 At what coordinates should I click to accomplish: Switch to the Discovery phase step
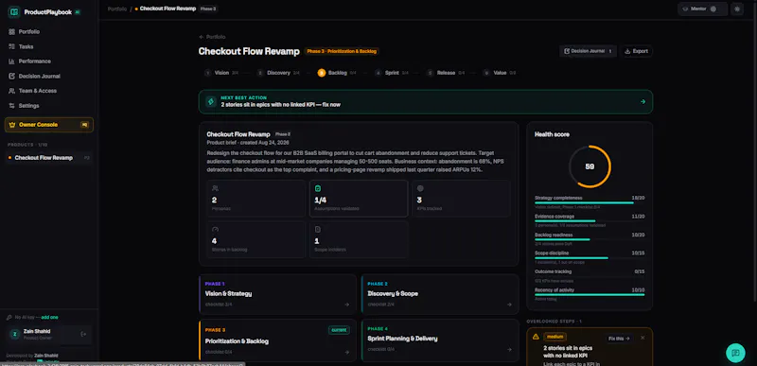pos(278,73)
